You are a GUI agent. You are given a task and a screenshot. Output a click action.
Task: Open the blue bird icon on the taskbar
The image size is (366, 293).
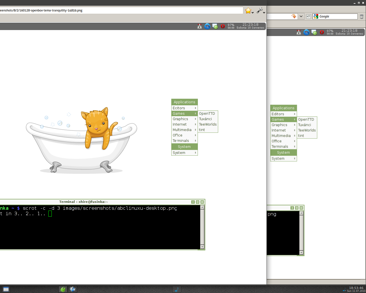pos(73,289)
